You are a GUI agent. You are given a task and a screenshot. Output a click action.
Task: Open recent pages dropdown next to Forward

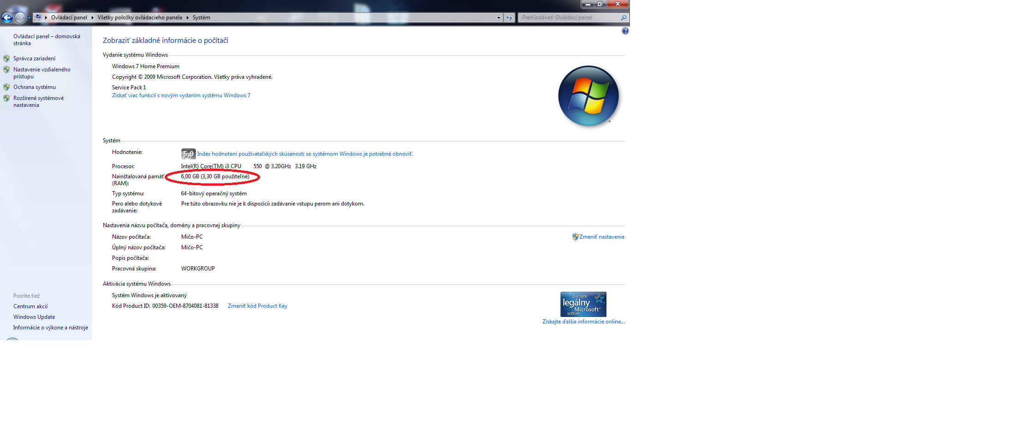tap(29, 18)
